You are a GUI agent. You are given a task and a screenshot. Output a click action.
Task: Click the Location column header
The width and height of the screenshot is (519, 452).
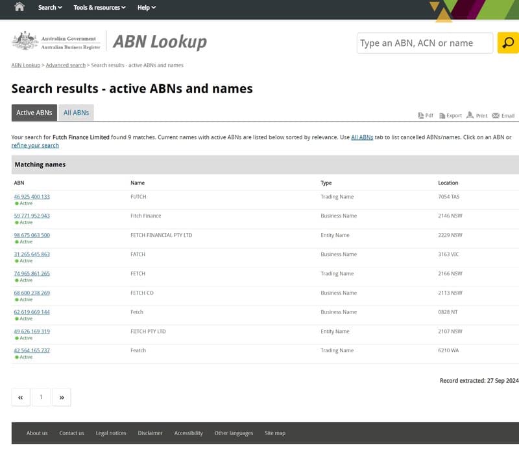(x=448, y=183)
